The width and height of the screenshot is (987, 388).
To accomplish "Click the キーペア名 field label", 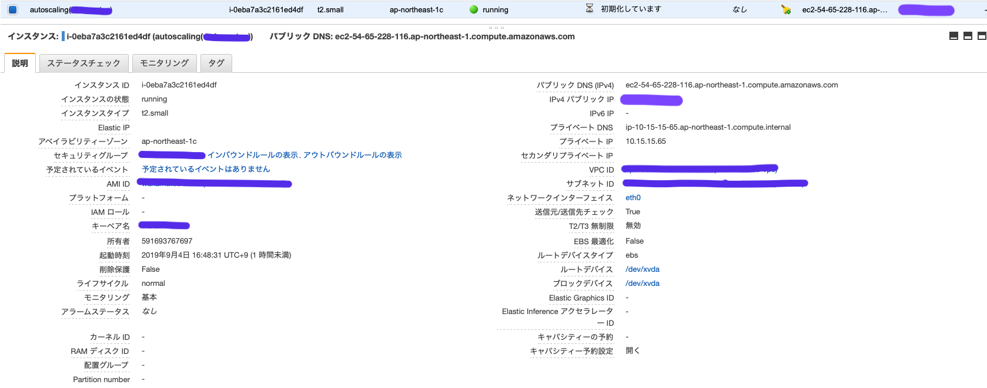I will coord(111,227).
